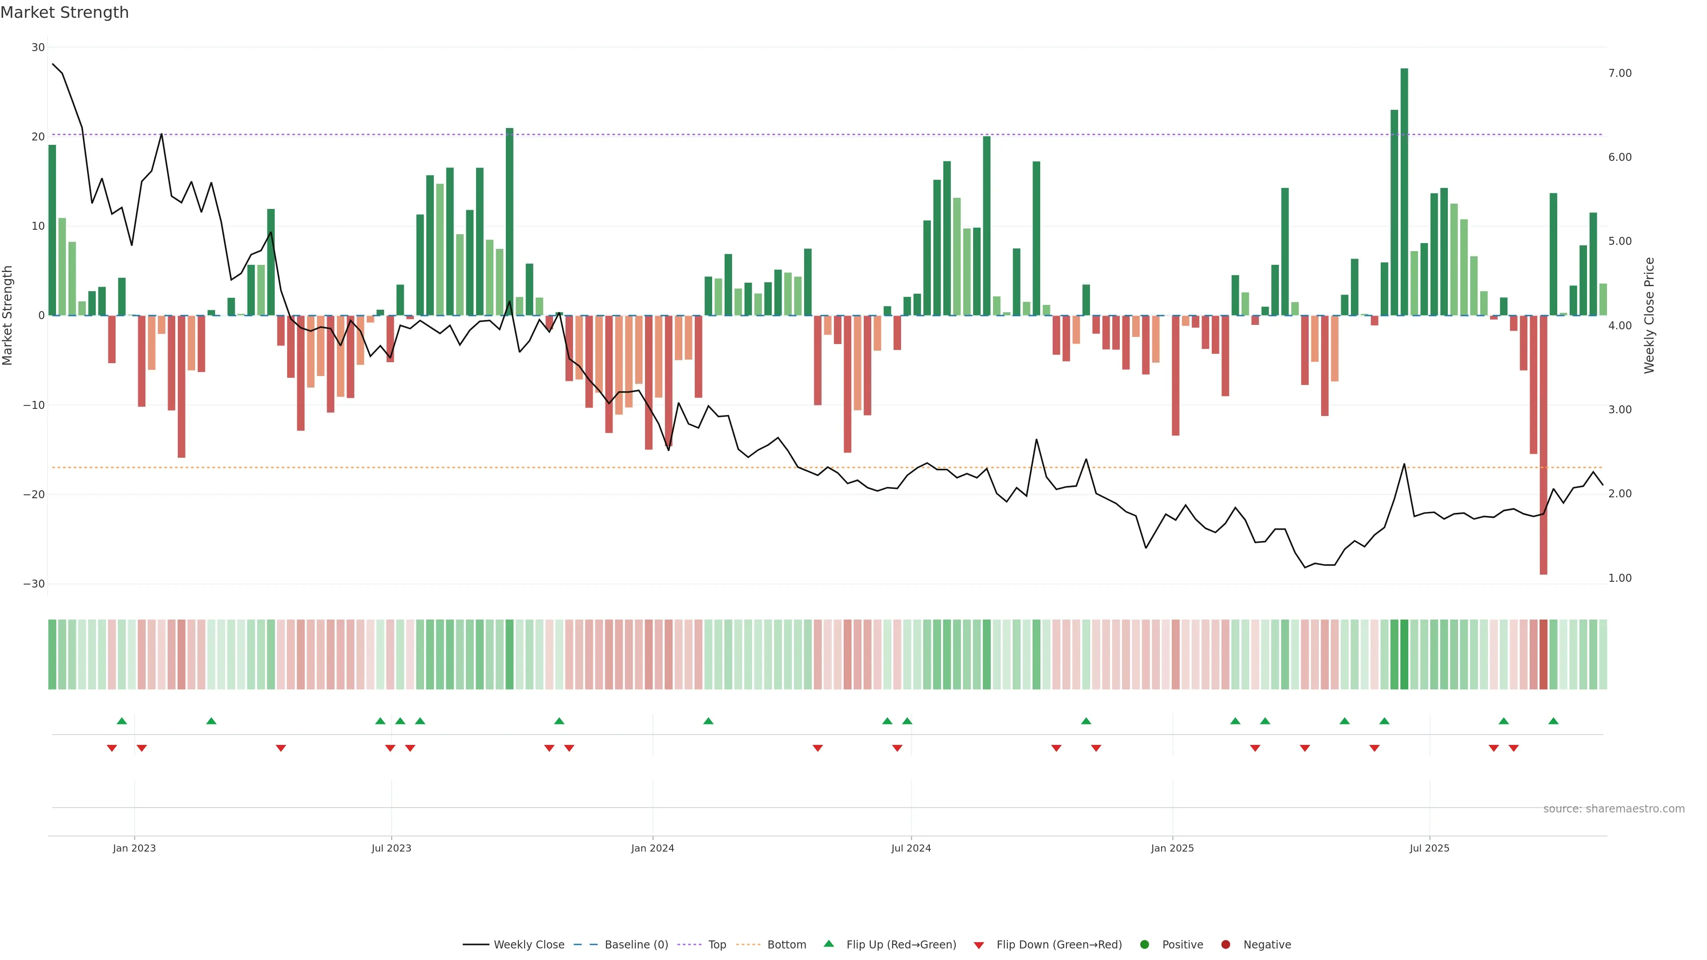Screen dimensions: 1707x960
Task: Click the red Negative legend circle
Action: point(1225,944)
